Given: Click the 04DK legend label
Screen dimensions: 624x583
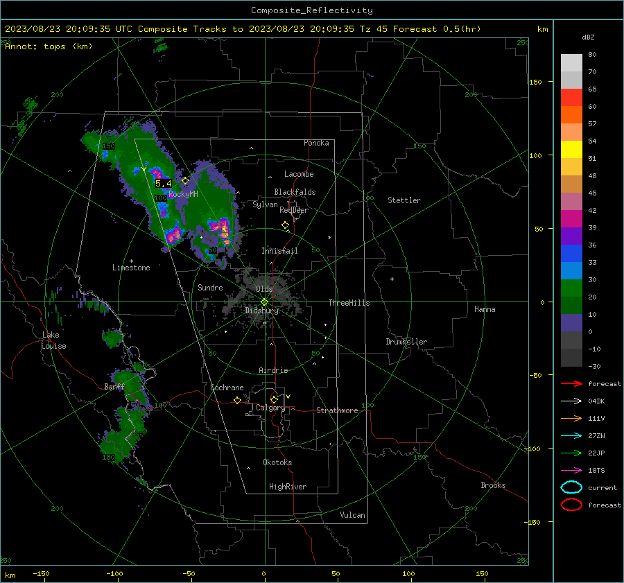Looking at the screenshot, I should tap(596, 401).
